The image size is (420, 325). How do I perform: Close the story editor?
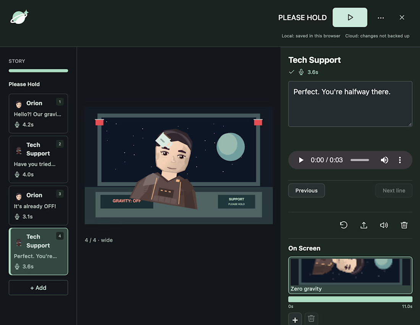pos(402,18)
